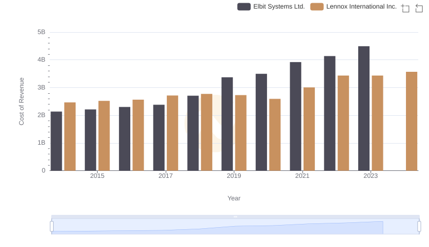This screenshot has width=429, height=247.
Task: Click the 2017 x-axis label
Action: [166, 176]
